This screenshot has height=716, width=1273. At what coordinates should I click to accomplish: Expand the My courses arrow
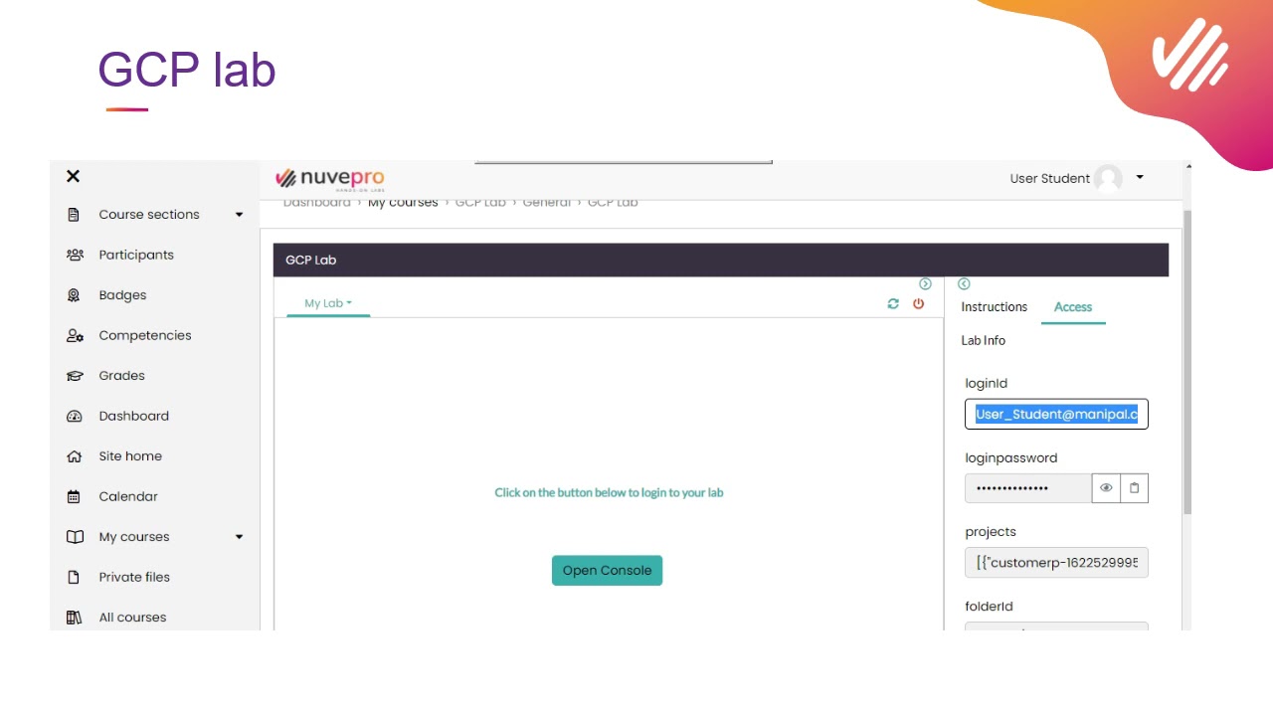(239, 537)
